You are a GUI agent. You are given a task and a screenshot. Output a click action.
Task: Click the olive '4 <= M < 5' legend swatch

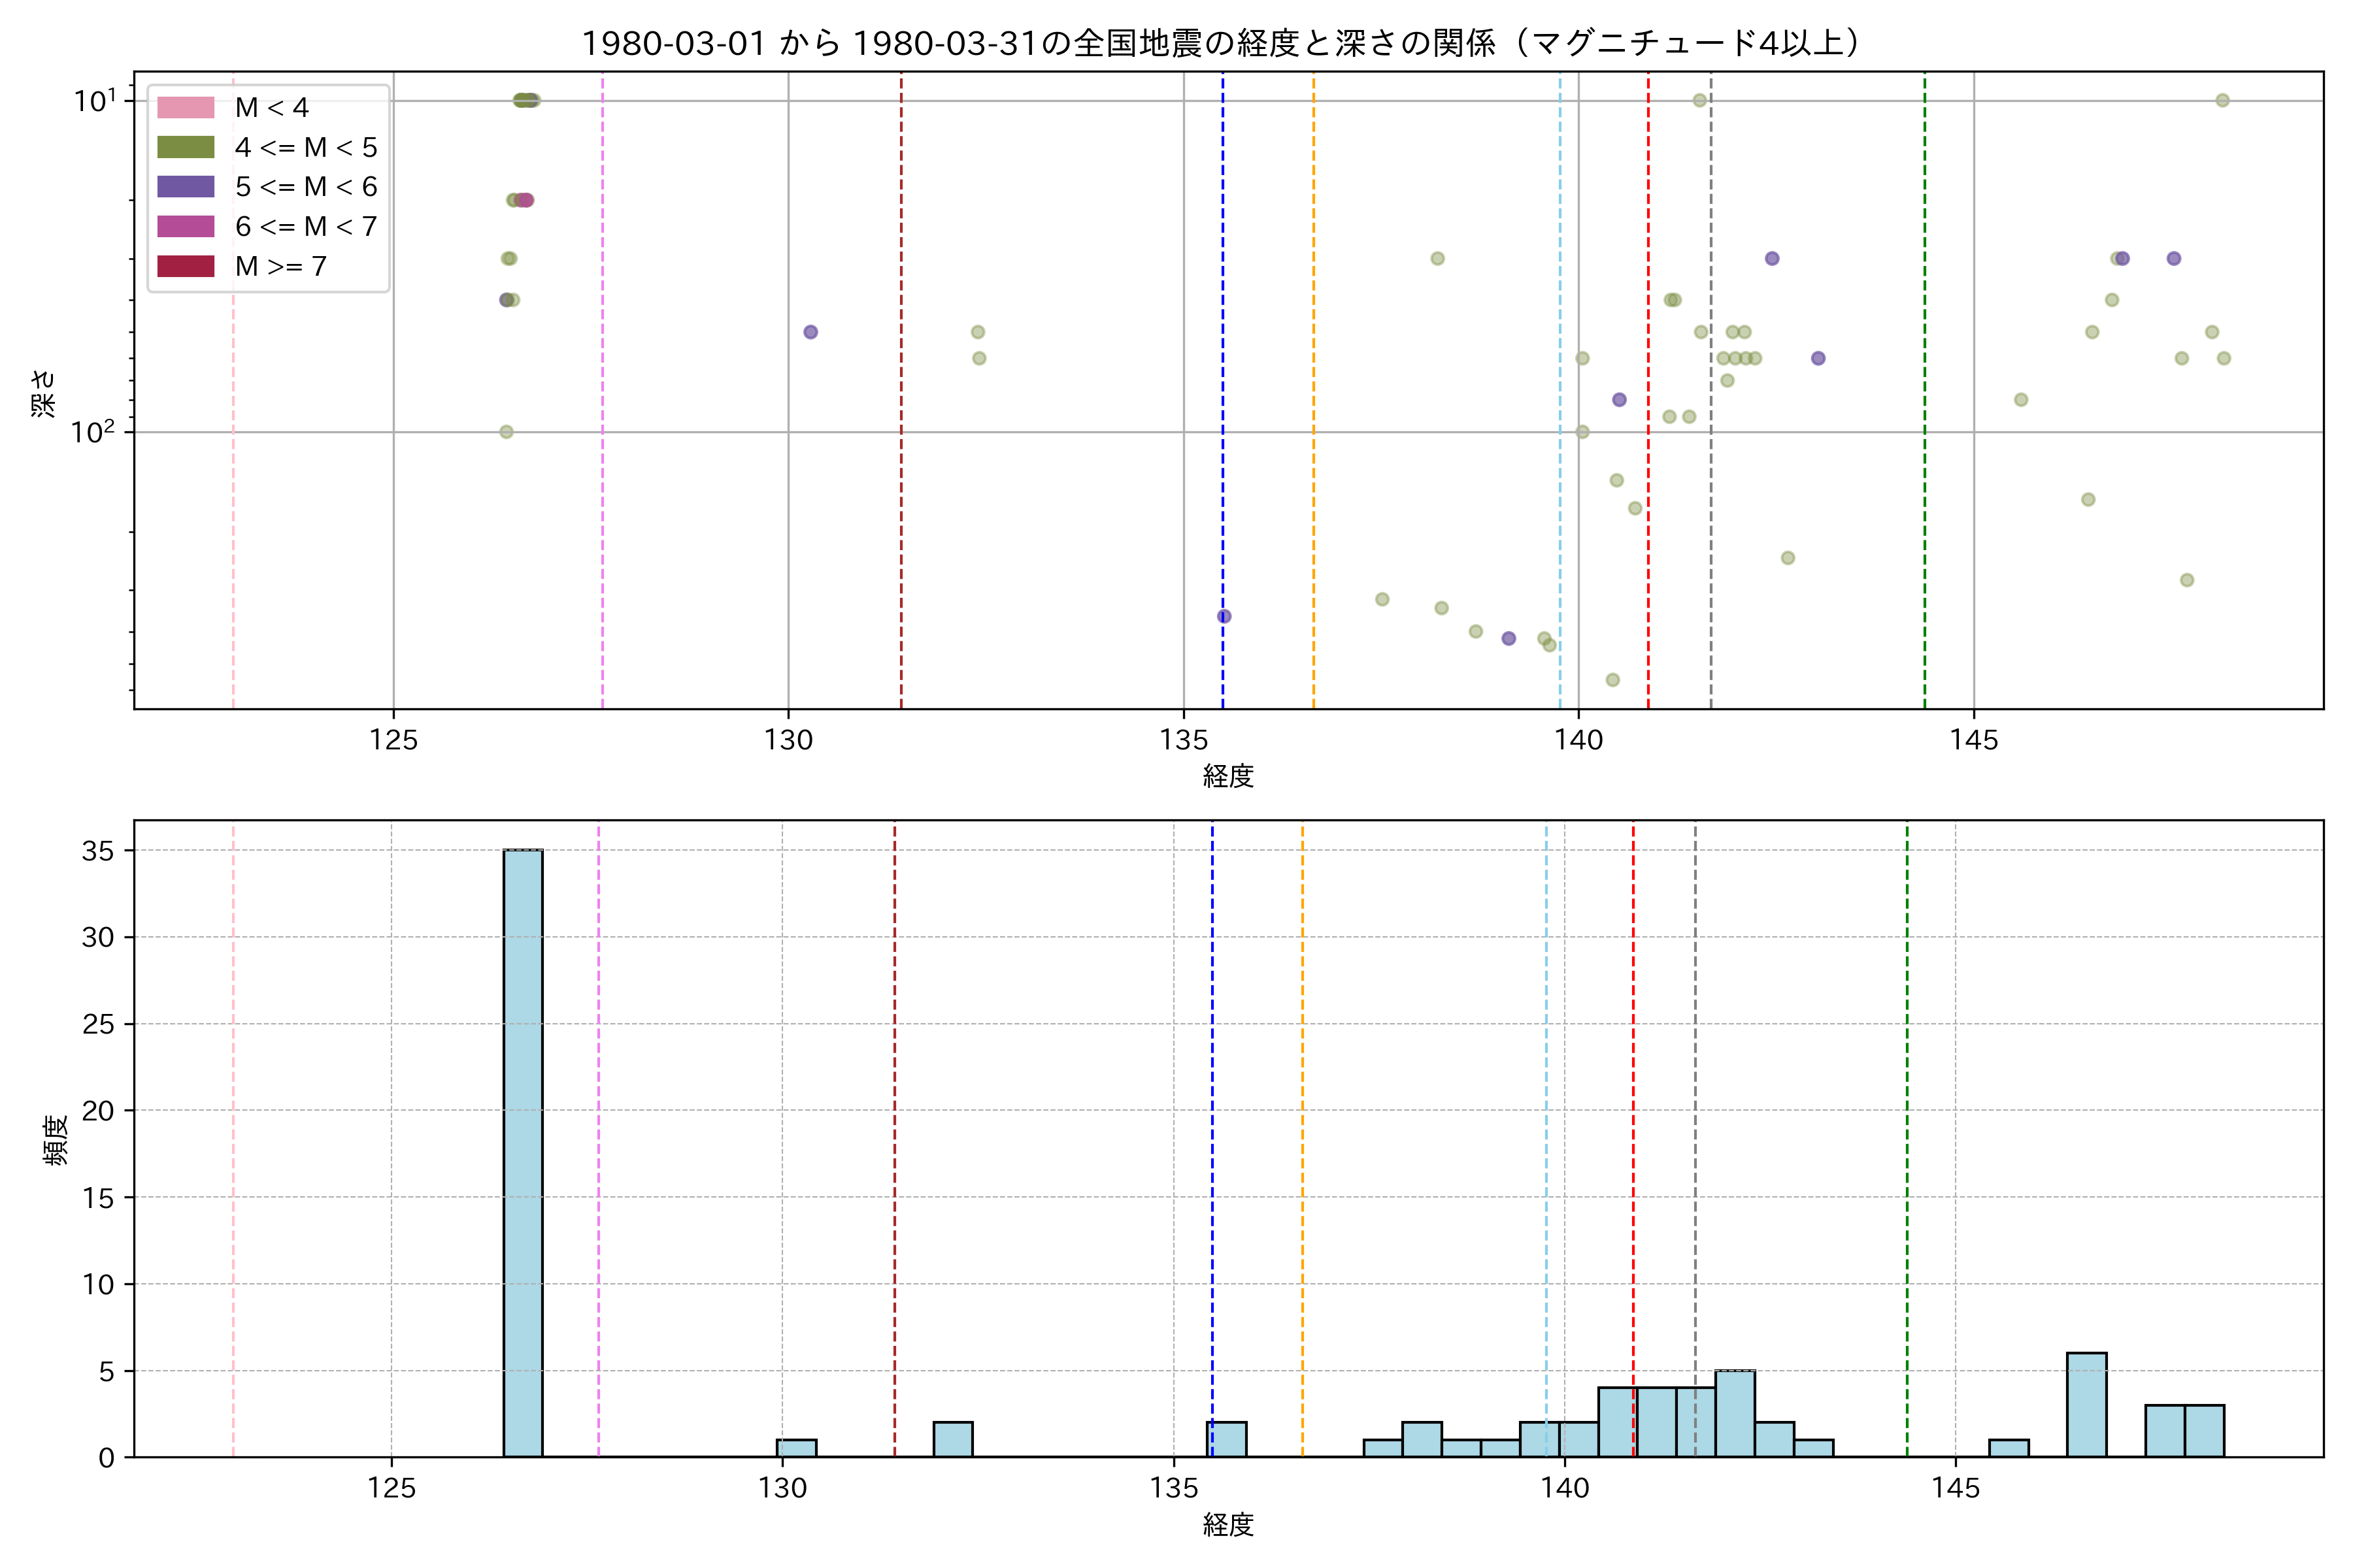185,147
